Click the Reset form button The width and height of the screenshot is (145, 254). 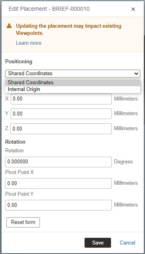pos(23,222)
